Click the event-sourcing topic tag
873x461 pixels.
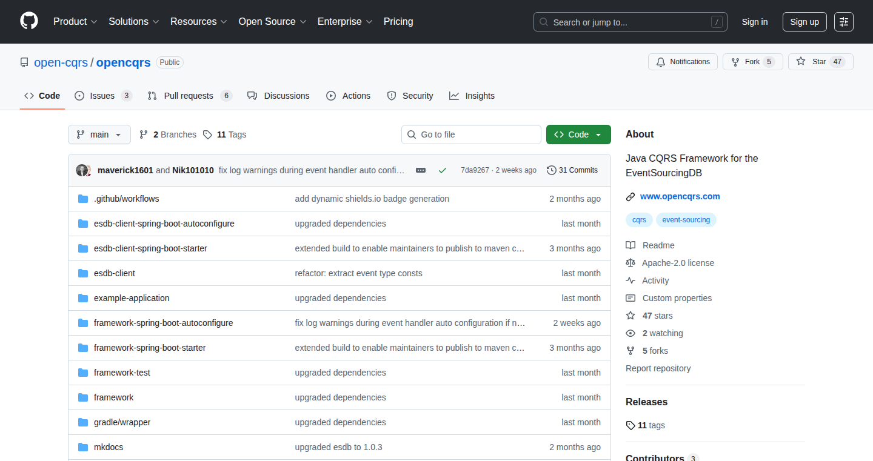point(686,220)
